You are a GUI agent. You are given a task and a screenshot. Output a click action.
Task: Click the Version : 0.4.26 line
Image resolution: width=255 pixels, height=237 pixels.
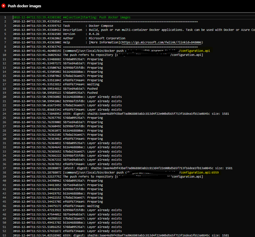coord(56,34)
